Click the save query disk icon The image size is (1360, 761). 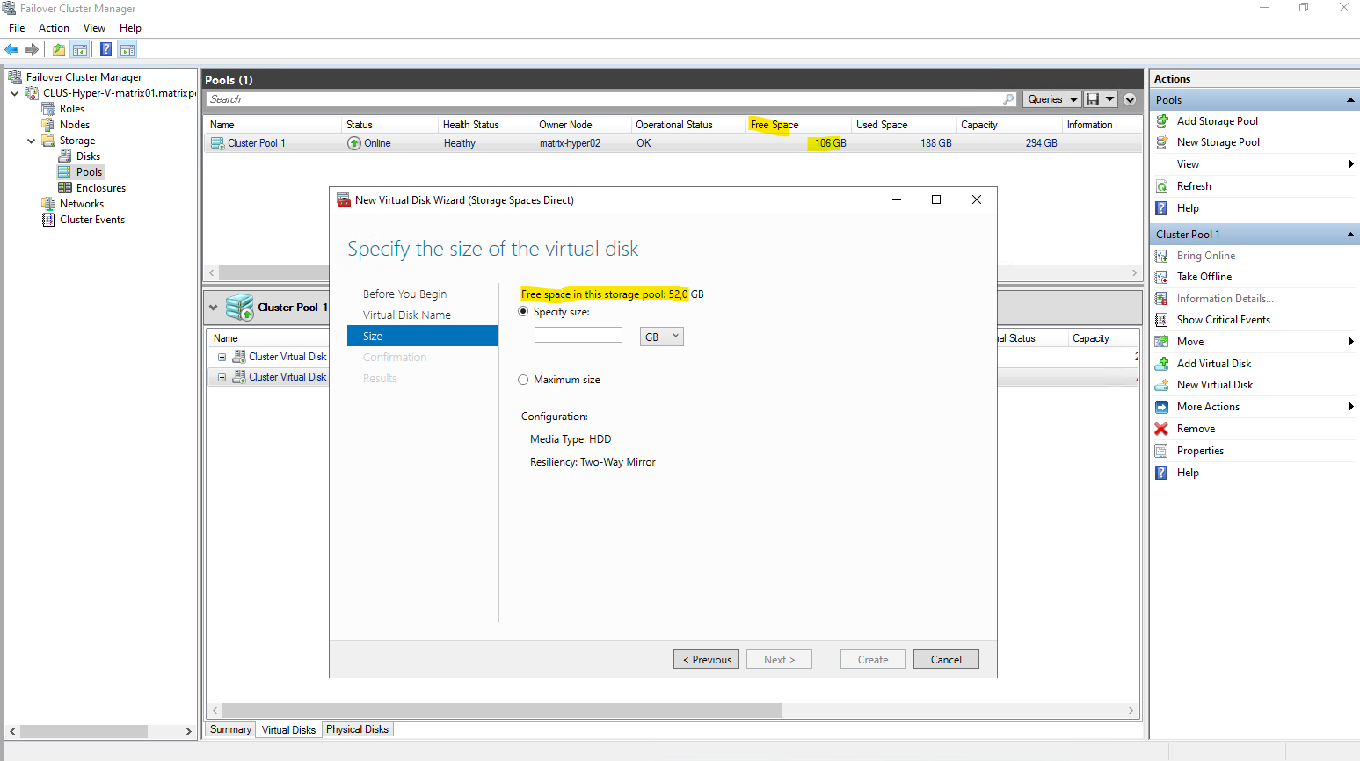[x=1093, y=99]
